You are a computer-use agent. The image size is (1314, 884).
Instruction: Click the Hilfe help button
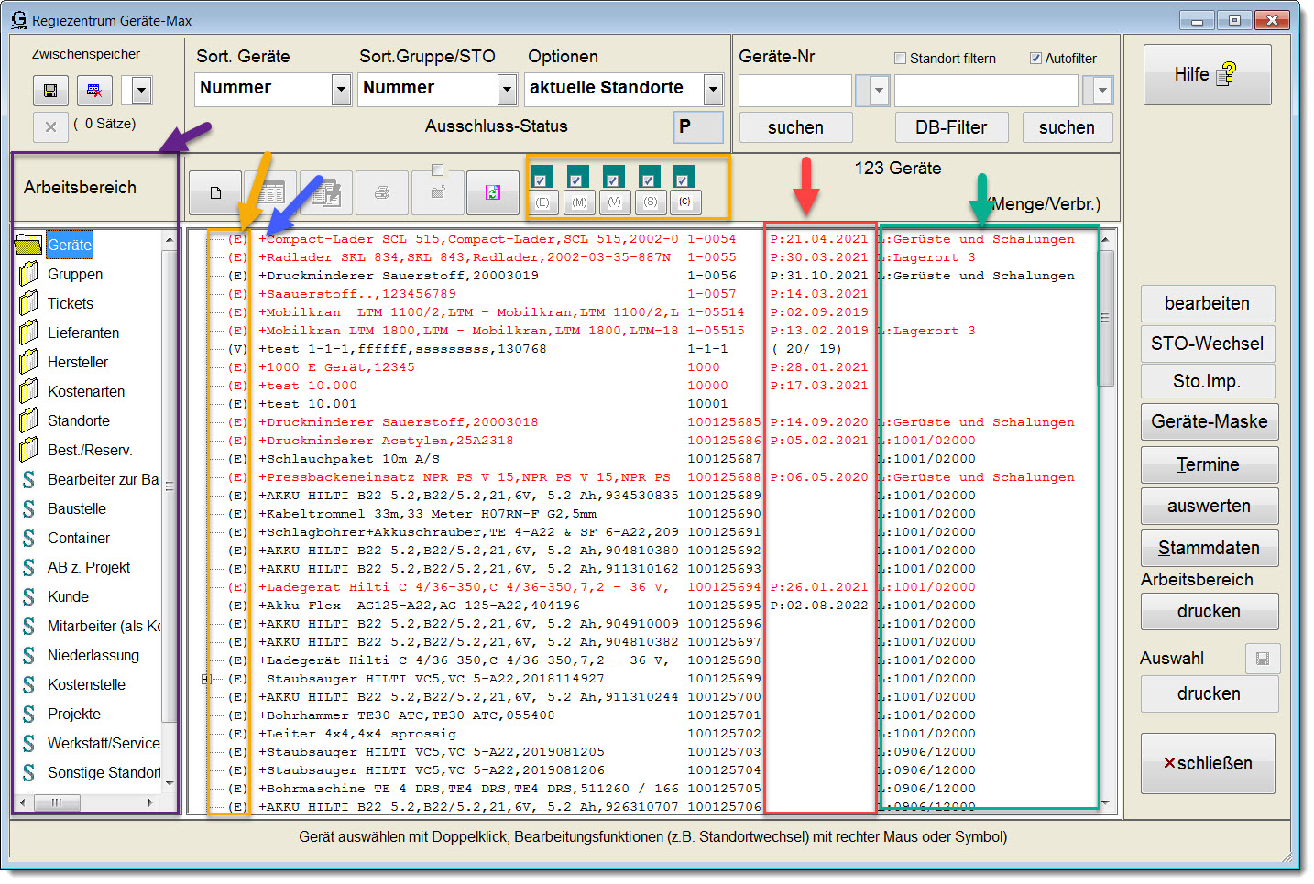point(1206,75)
